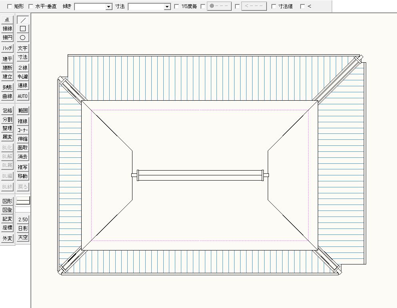Choose the 接円 tangent circle tool
397x308 pixels.
click(7, 38)
